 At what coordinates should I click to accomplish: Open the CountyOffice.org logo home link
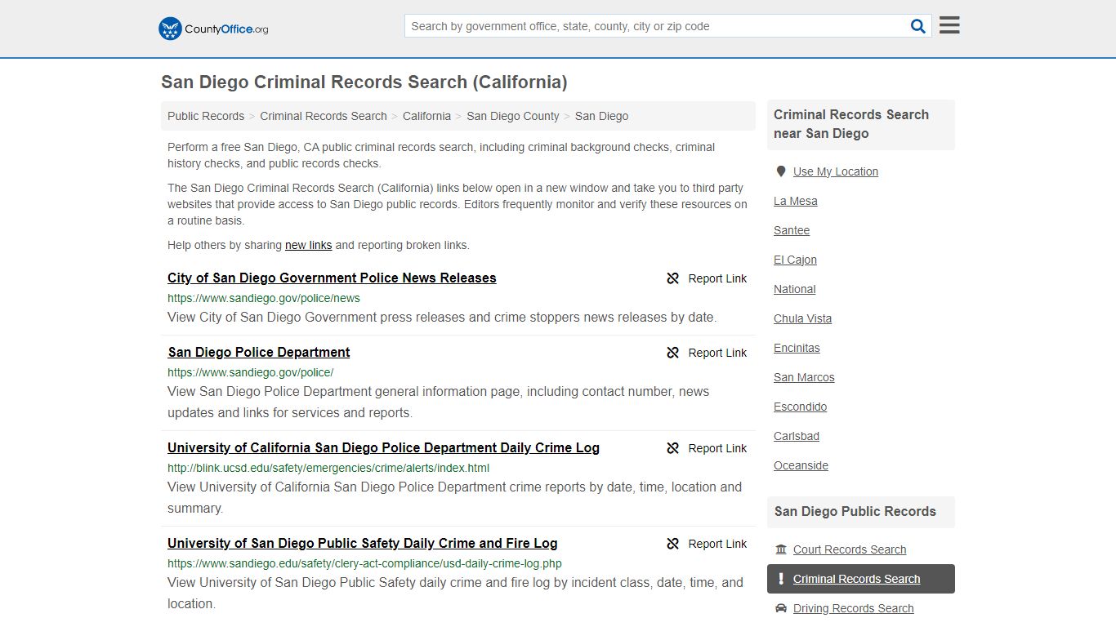213,29
